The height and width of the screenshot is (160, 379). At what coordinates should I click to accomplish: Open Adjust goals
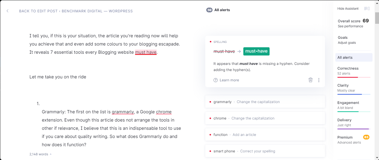[x=347, y=43]
